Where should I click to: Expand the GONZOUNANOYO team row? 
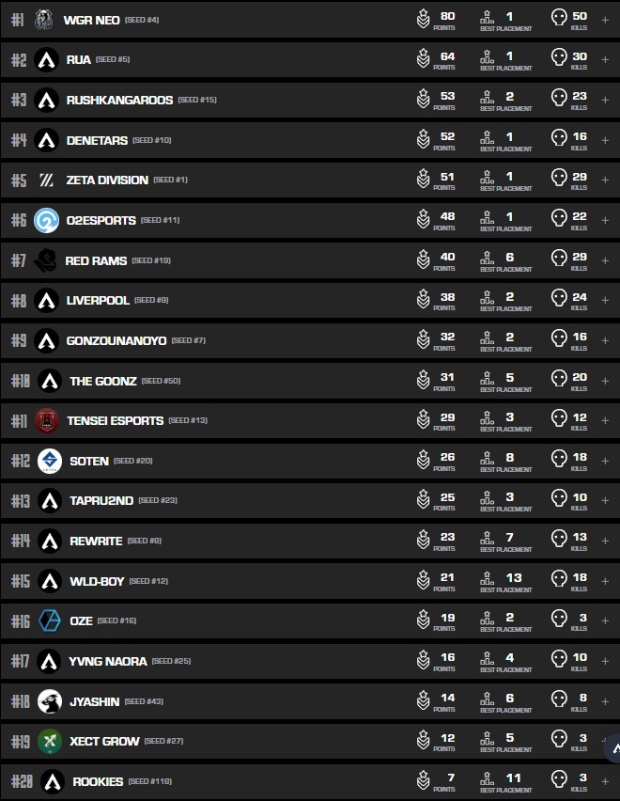(605, 340)
